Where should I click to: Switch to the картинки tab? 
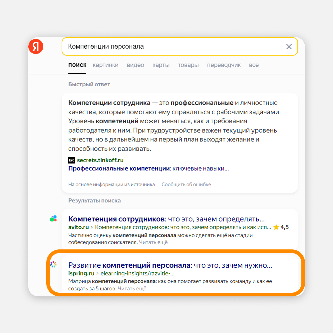[x=106, y=65]
